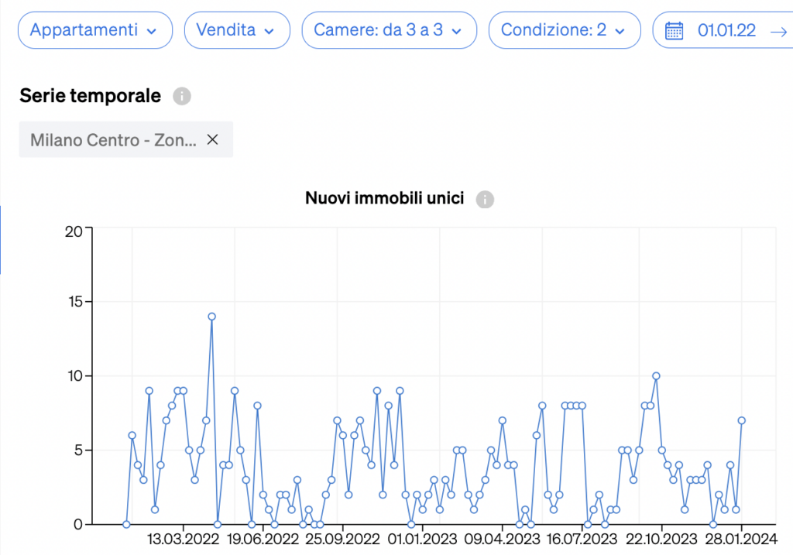Screen dimensions: 793x555
Task: Show info tooltip for Serie temporale
Action: (x=182, y=96)
